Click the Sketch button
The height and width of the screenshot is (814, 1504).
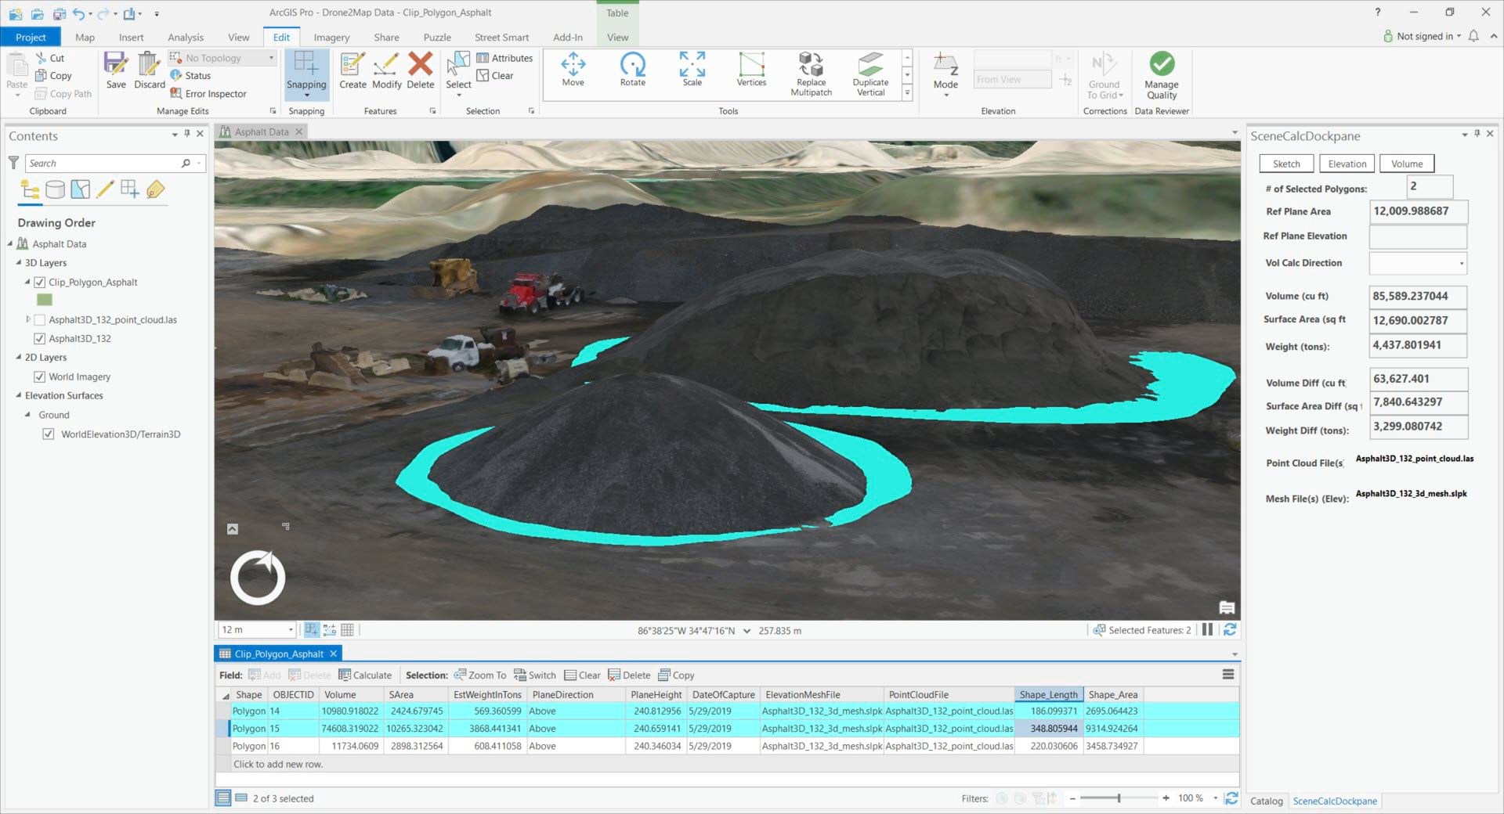pyautogui.click(x=1285, y=164)
